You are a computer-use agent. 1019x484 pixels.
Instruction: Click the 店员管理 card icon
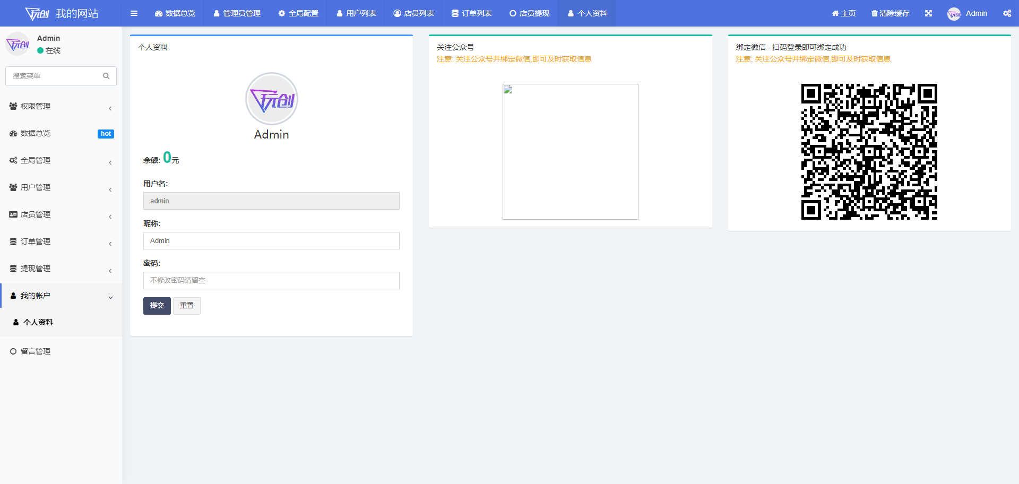13,214
